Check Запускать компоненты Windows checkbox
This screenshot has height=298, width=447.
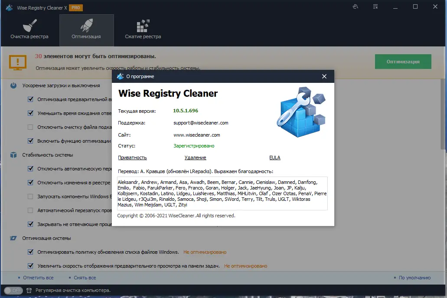[x=30, y=196]
